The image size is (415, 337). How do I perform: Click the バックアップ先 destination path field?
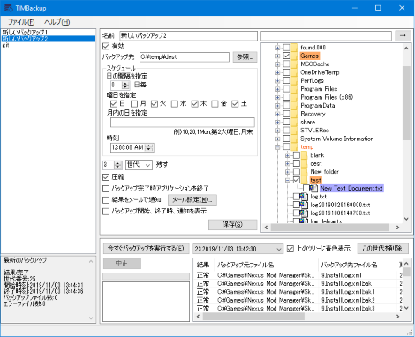point(185,56)
